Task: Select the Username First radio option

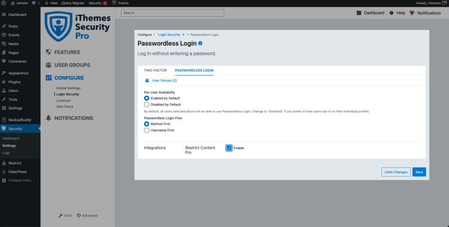Action: coord(146,130)
